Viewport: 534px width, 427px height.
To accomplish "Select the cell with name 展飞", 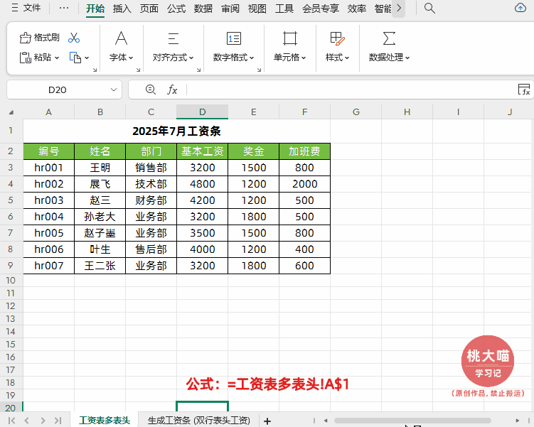I will tap(100, 184).
